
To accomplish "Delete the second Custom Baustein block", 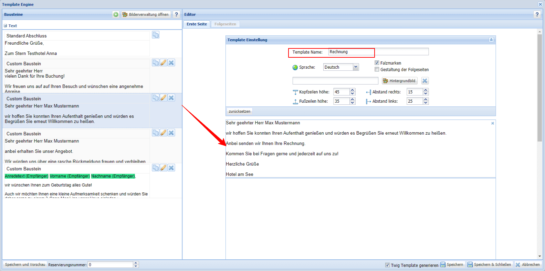I will 171,98.
